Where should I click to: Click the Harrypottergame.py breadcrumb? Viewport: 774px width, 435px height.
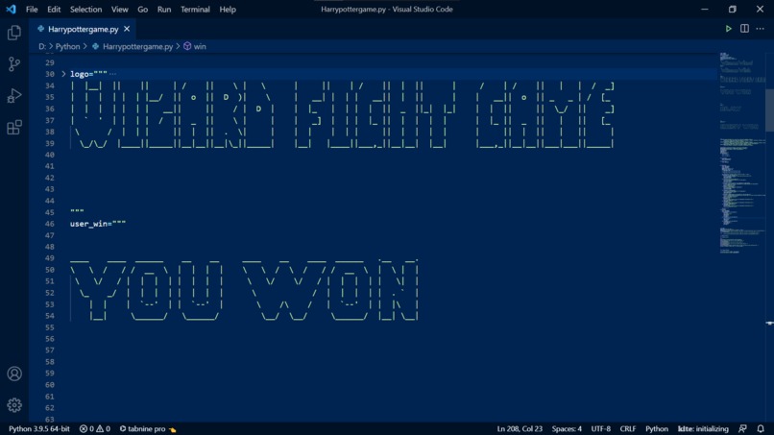pyautogui.click(x=137, y=46)
